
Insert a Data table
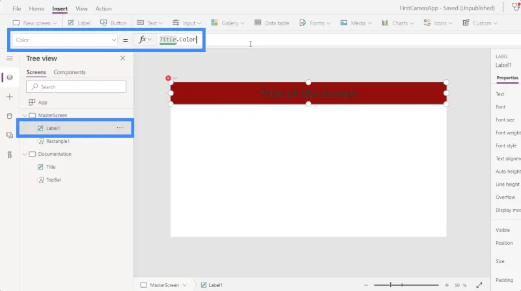tap(272, 23)
